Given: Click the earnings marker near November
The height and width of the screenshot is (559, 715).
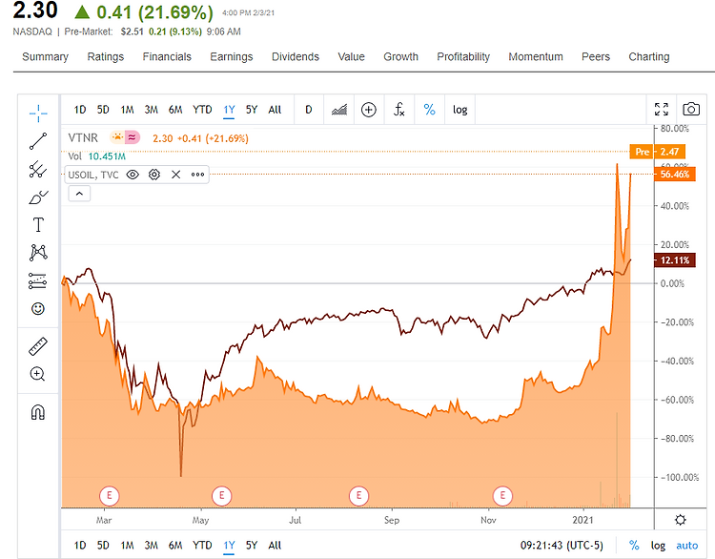Looking at the screenshot, I should 502,496.
